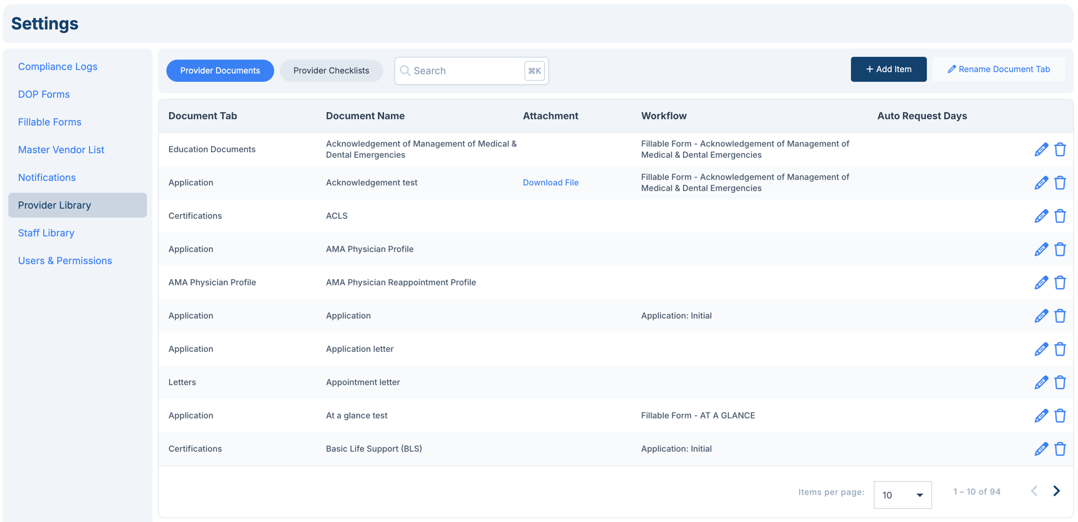
Task: Select the 'Fillable Form - AT A GLANCE' cell
Action: (698, 416)
